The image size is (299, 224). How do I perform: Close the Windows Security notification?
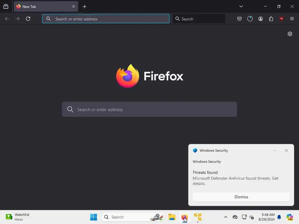(286, 150)
